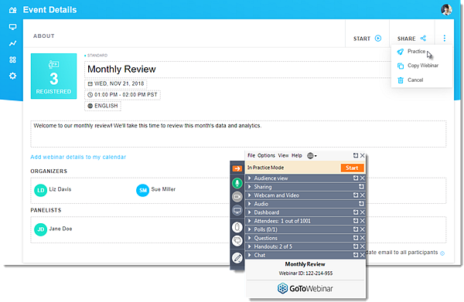Toggle the webcam button in grab tab
Image resolution: width=464 pixels, height=302 pixels.
click(x=237, y=197)
